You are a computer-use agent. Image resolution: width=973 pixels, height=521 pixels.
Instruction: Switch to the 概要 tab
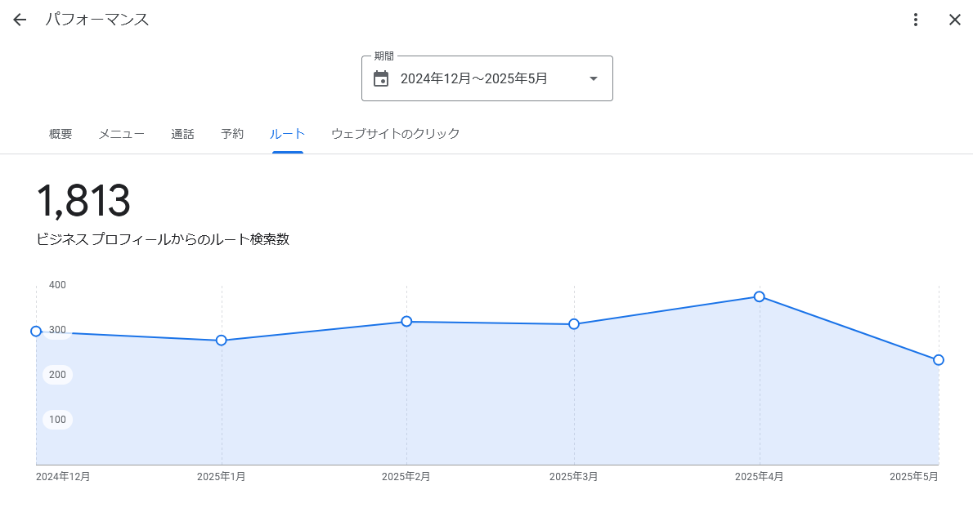point(61,134)
